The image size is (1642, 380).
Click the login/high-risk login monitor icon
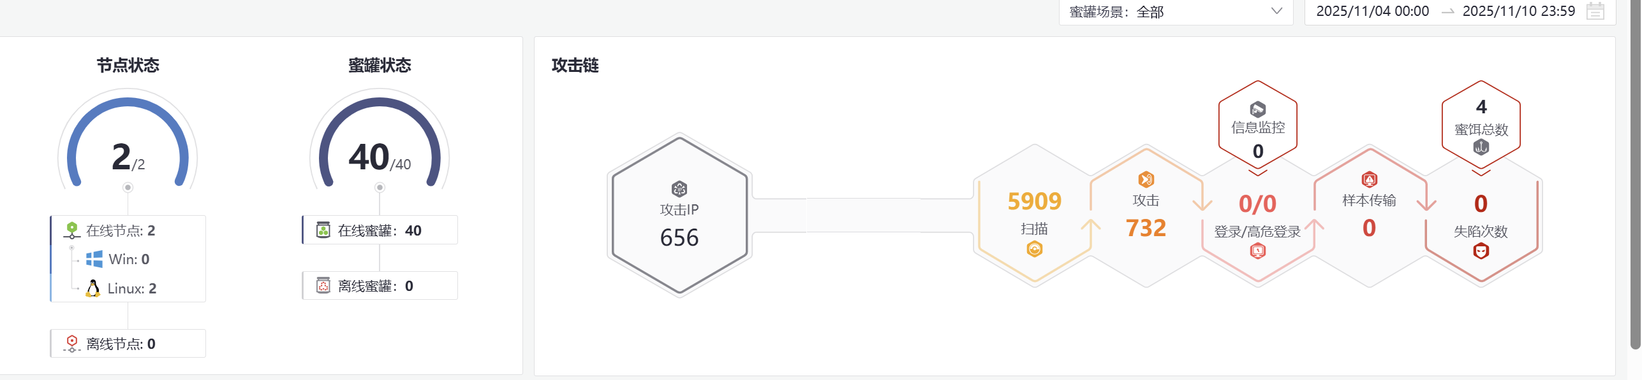(x=1257, y=251)
